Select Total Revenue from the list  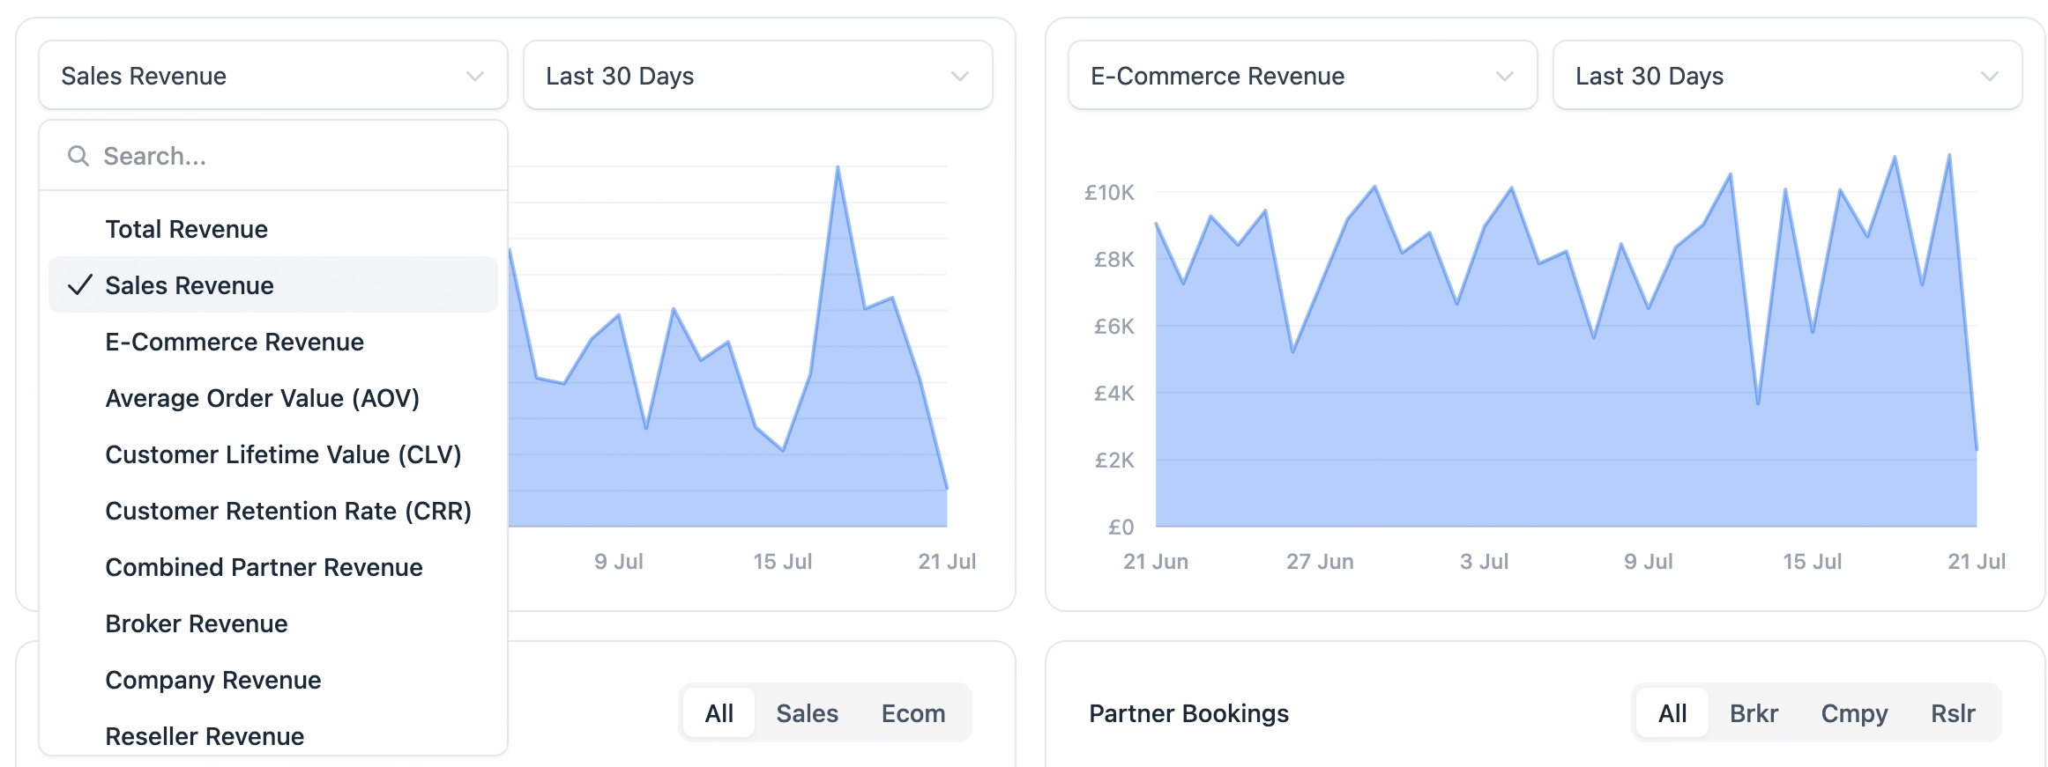coord(186,229)
